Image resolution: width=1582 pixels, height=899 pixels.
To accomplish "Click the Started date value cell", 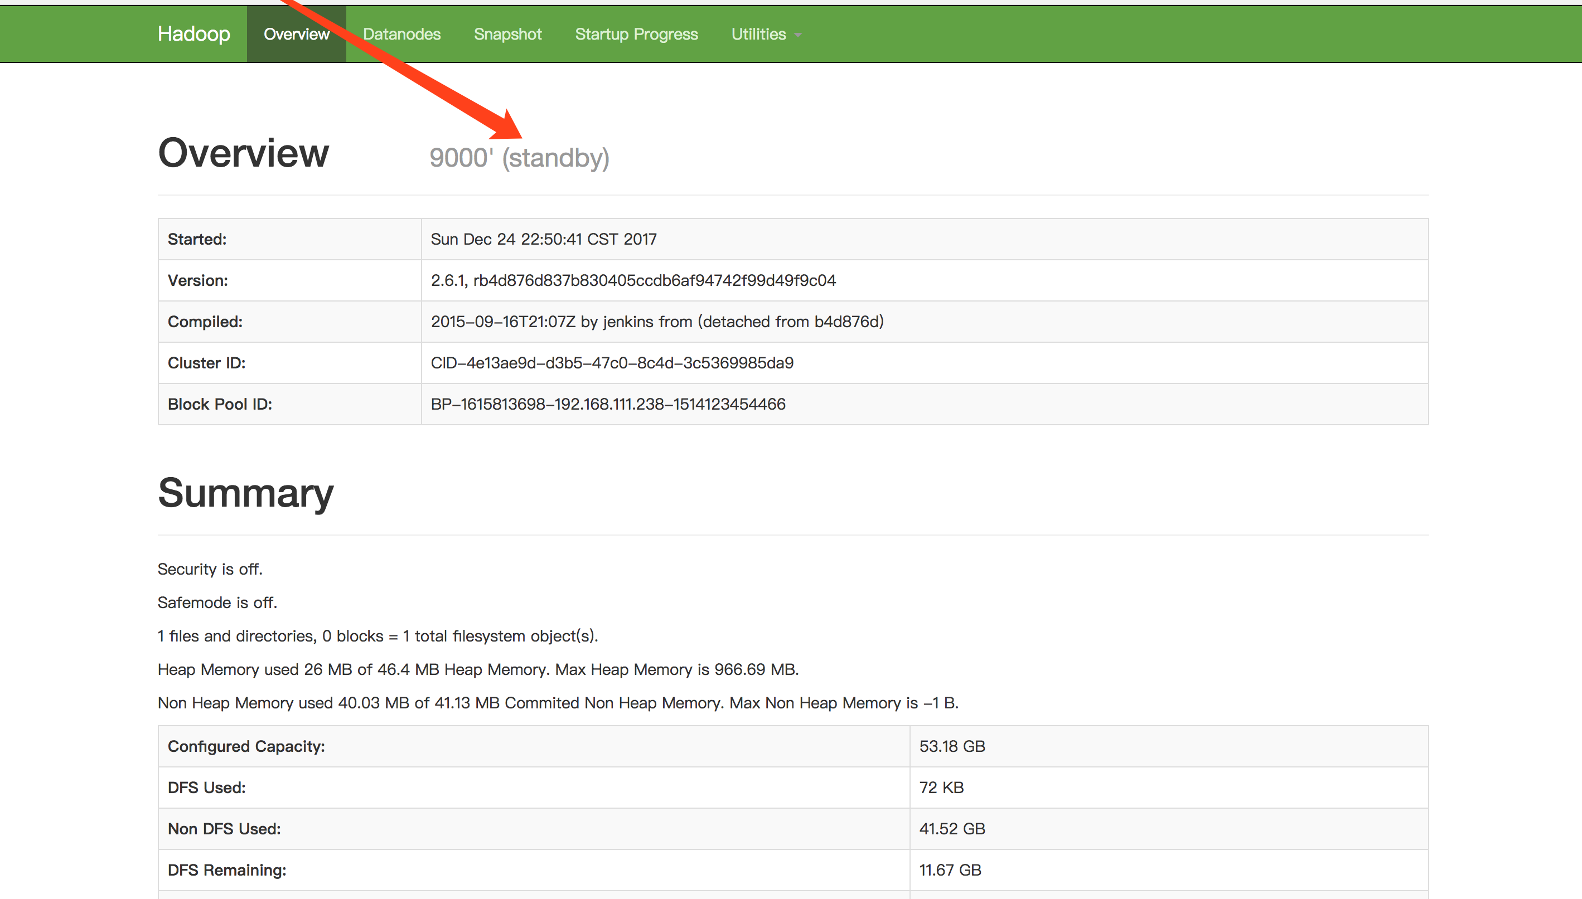I will tap(544, 239).
